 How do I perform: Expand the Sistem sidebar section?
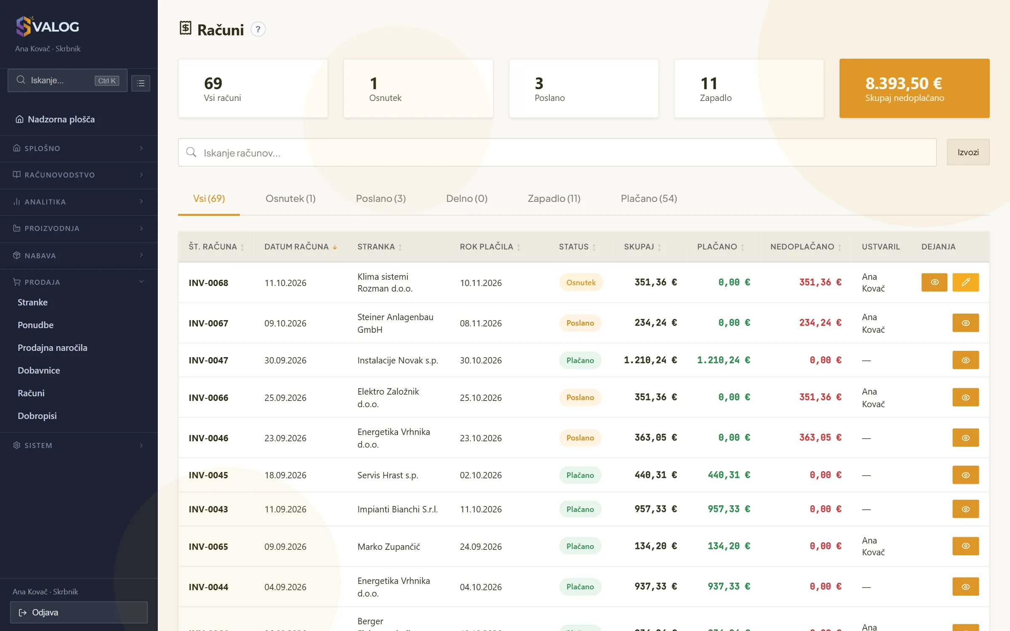79,445
